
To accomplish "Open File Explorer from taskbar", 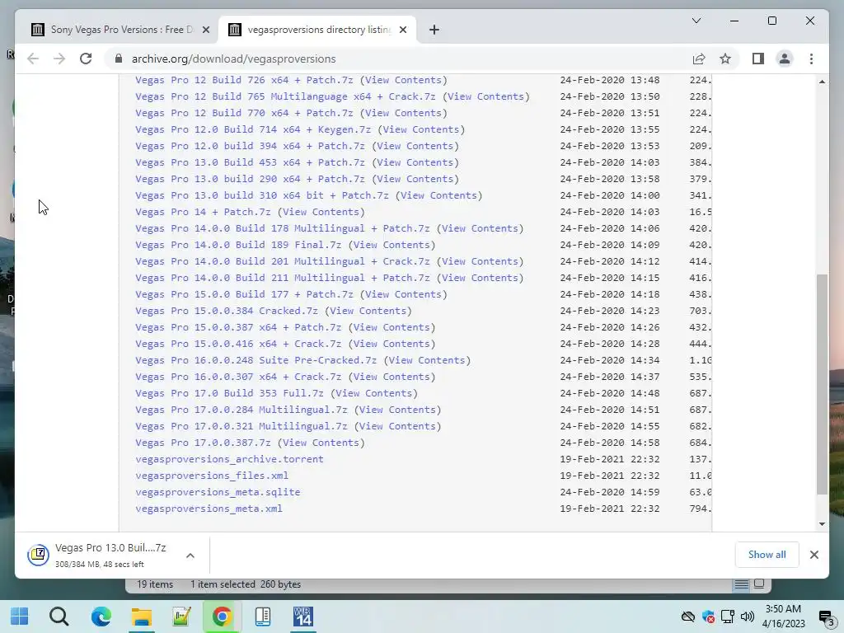I will [142, 617].
